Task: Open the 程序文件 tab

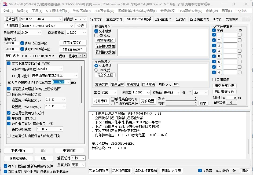Action: point(97,20)
